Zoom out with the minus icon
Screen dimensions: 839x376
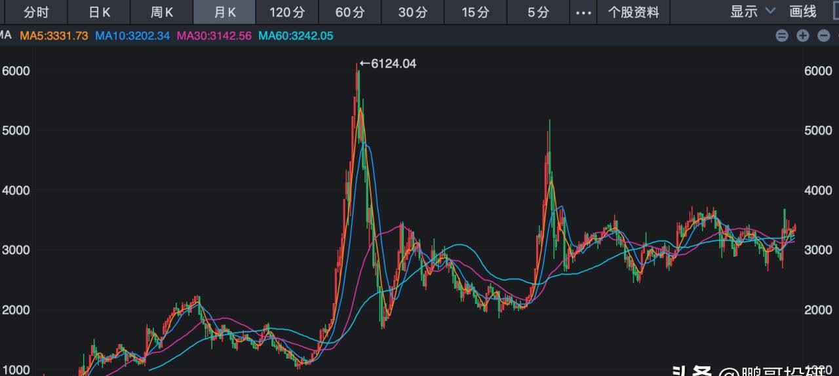pyautogui.click(x=823, y=36)
